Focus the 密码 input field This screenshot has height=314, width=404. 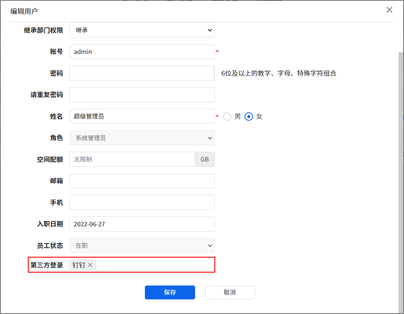pos(142,73)
